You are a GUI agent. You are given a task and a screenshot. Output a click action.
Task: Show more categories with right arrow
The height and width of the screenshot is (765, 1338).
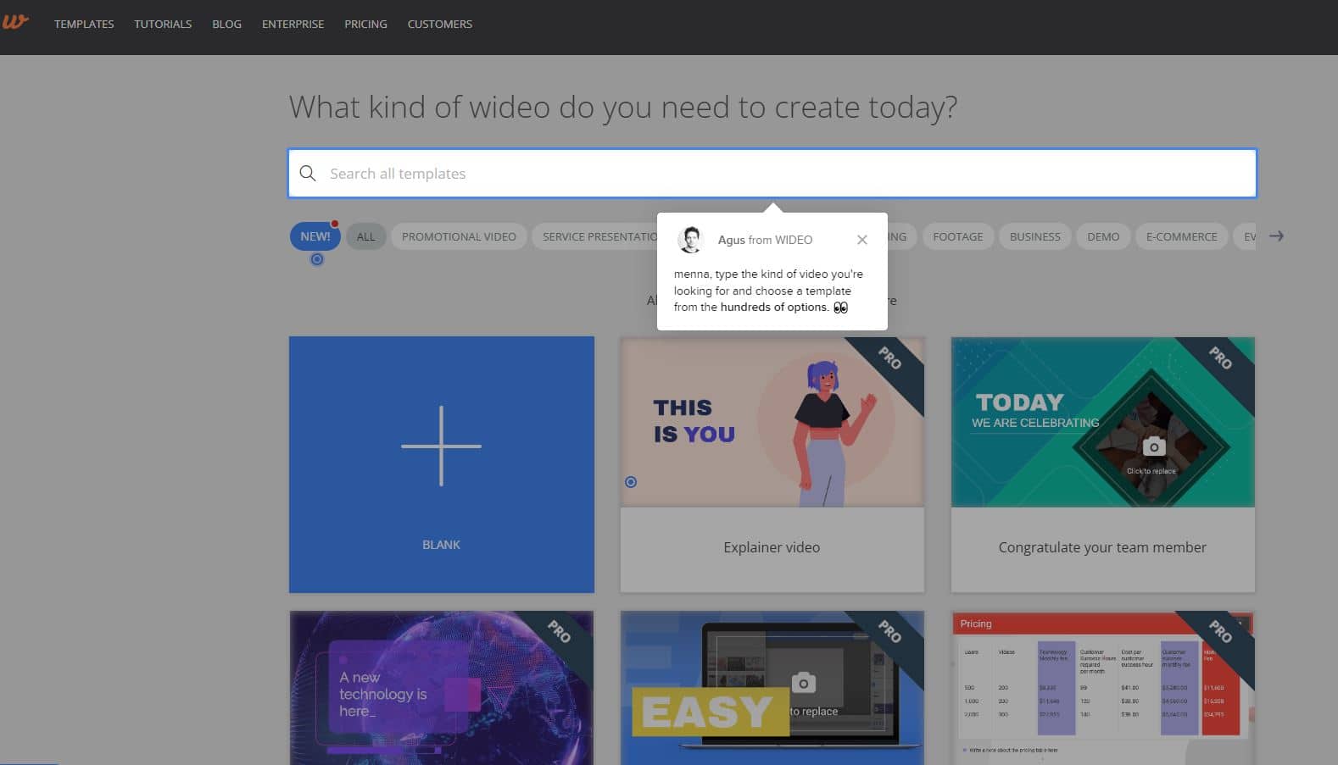click(1276, 236)
